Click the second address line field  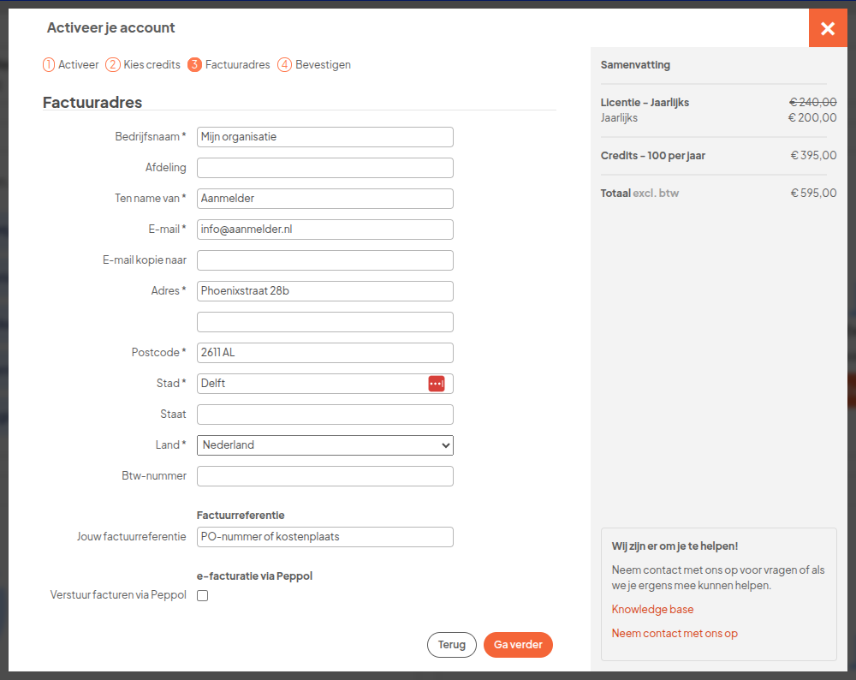[325, 322]
